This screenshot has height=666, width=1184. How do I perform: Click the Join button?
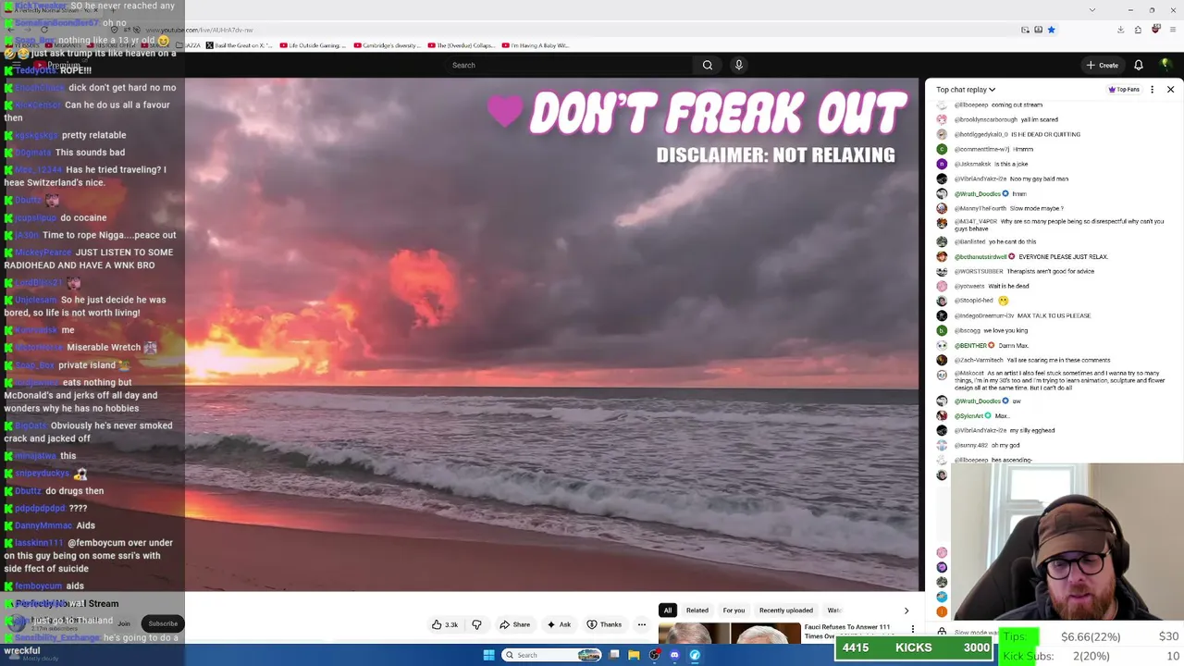point(123,623)
